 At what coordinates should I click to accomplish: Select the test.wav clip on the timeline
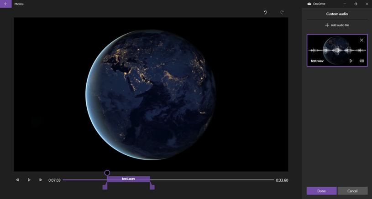click(x=128, y=179)
